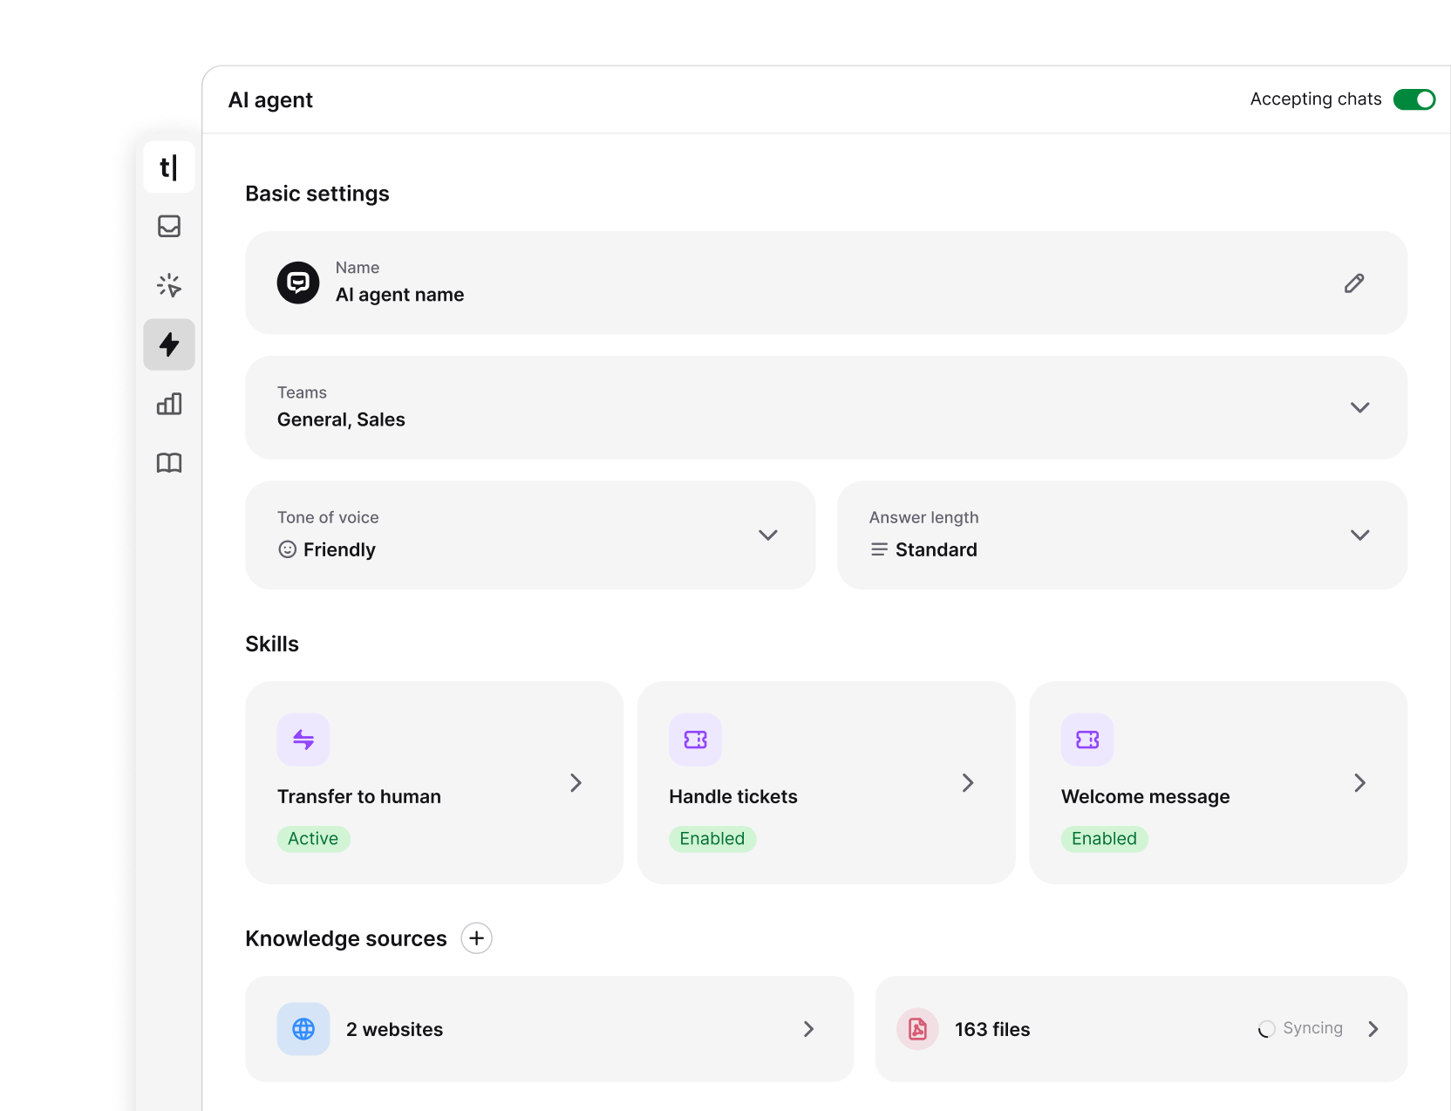Expand the Teams dropdown

coord(1359,407)
